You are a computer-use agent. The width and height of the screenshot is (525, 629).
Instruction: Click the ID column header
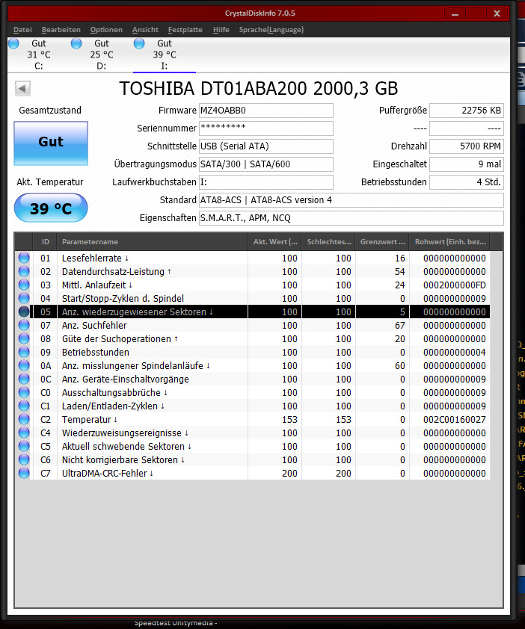pos(46,241)
